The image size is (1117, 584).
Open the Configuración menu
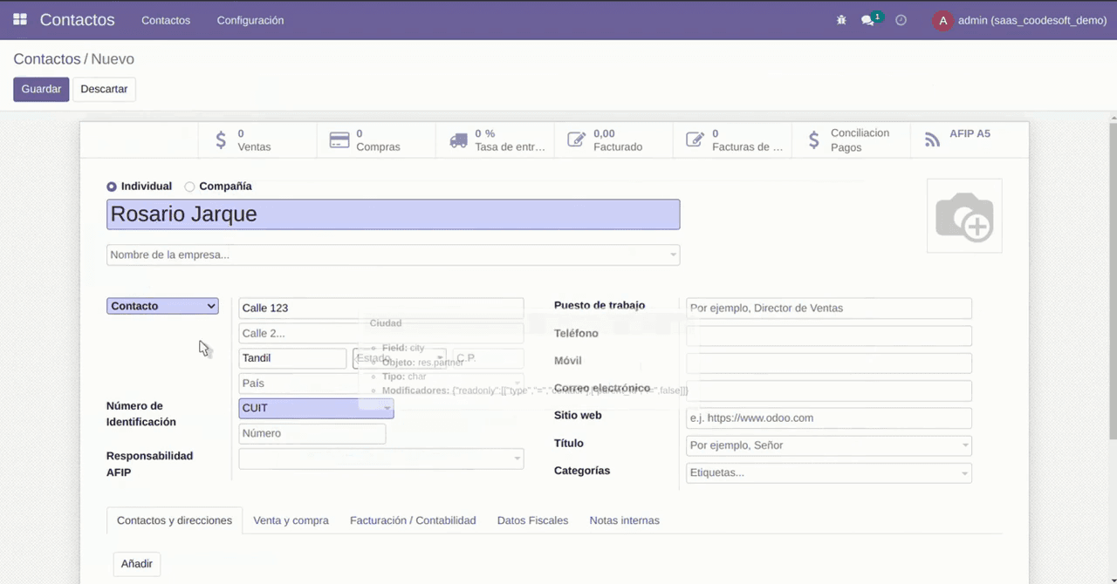click(250, 20)
